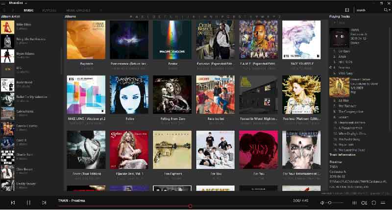Select artist BTS
This screenshot has width=392, height=210.
30,70
